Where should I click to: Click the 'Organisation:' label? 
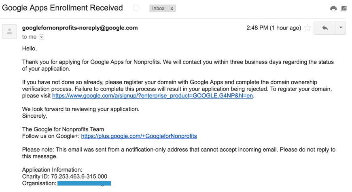(39, 183)
